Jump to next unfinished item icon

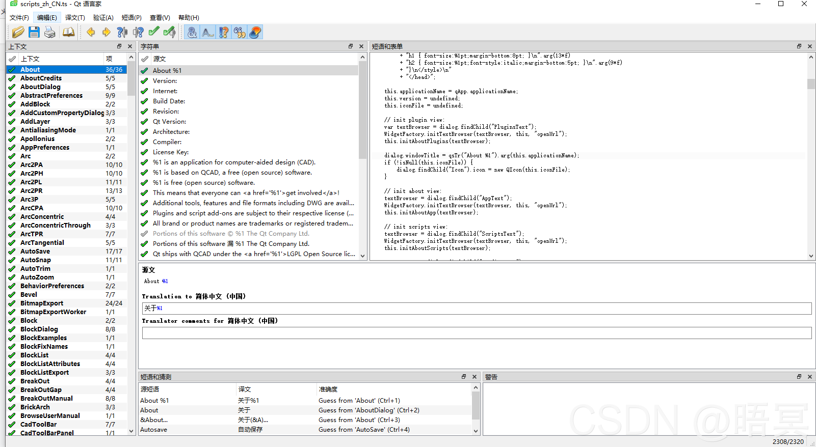tap(138, 32)
